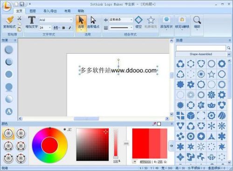Click the vertical opacity slider bar
The width and height of the screenshot is (233, 171).
(x=116, y=143)
